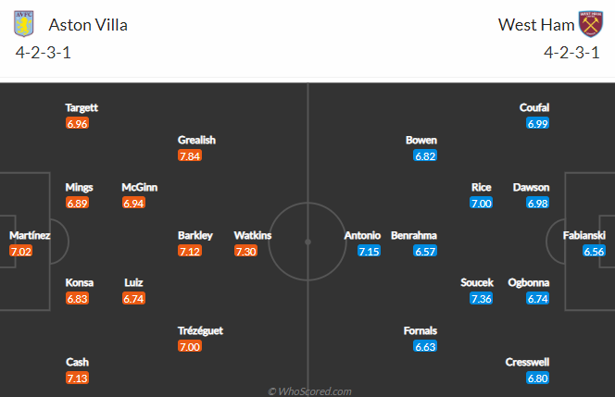The image size is (615, 397).
Task: Click player name Coufal
Action: (534, 107)
